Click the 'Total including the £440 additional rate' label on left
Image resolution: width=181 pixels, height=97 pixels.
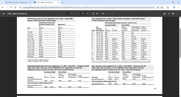pos(40,83)
